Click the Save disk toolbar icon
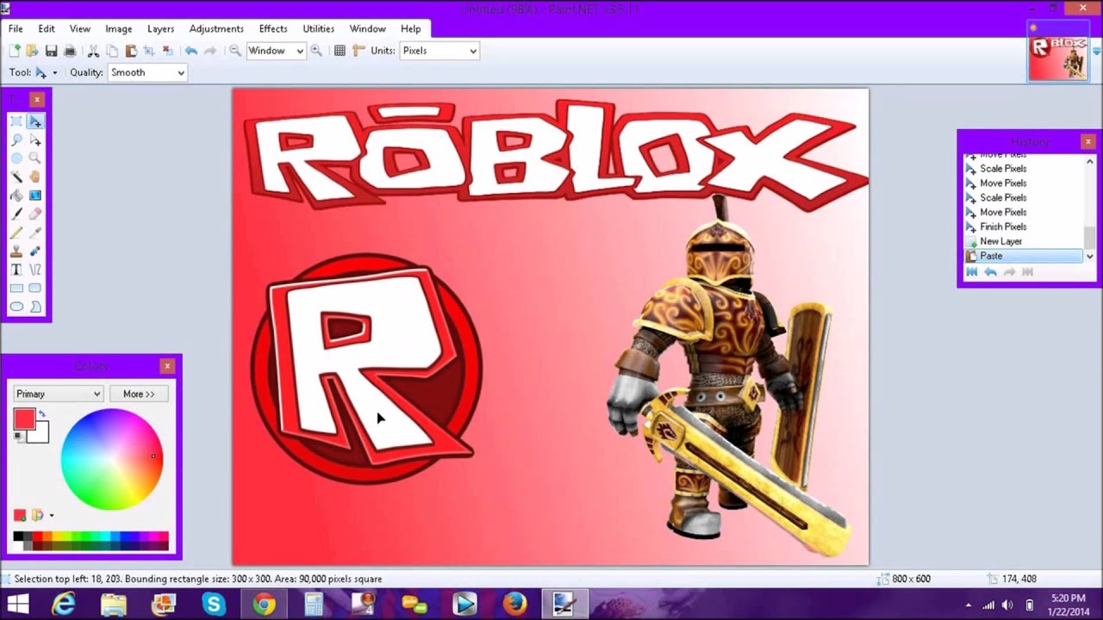 coord(51,51)
